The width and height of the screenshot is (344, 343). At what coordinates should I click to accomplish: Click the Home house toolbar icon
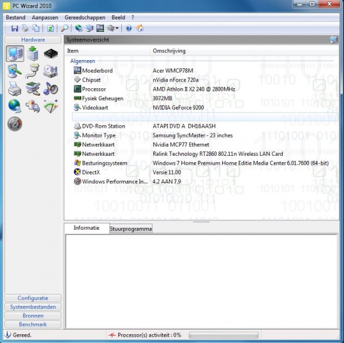(x=140, y=28)
